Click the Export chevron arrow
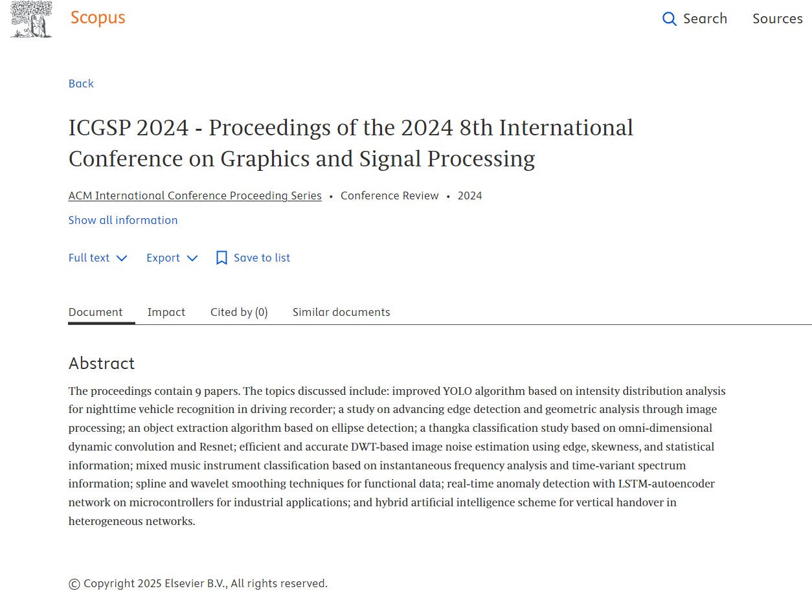This screenshot has height=593, width=812. coord(192,258)
